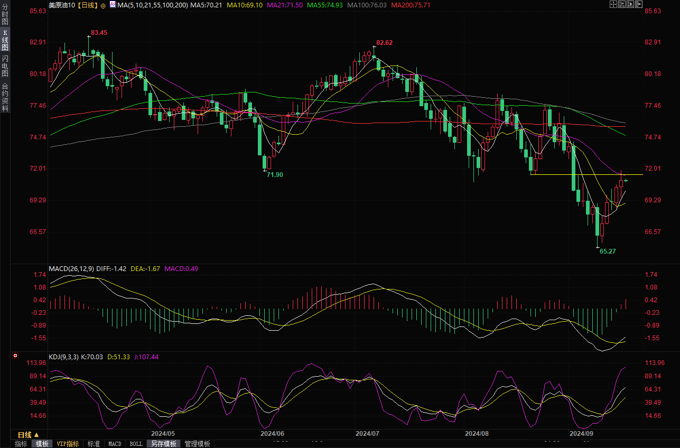Click the panel export arrow icon
This screenshot has width=680, height=448.
pos(639,4)
